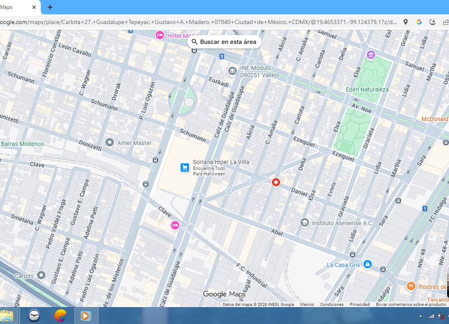This screenshot has height=324, width=449.
Task: Click the install app icon in address bar
Action: (x=433, y=22)
